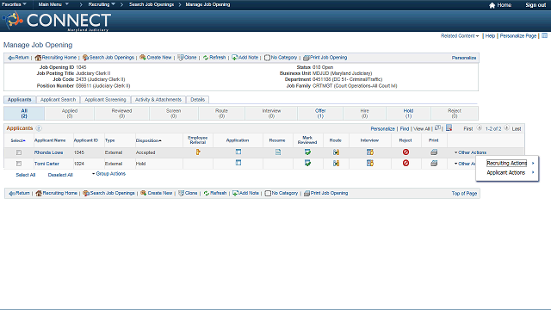This screenshot has width=551, height=310.
Task: Switch to Activity & Attachments tab
Action: [x=158, y=100]
